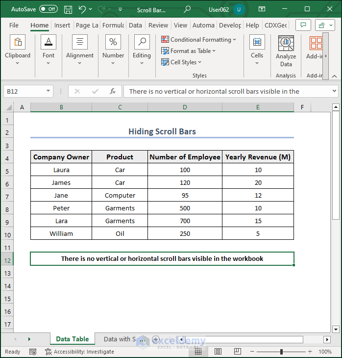Click the cell with value 700
Screen dimensions: 342x358
point(185,221)
